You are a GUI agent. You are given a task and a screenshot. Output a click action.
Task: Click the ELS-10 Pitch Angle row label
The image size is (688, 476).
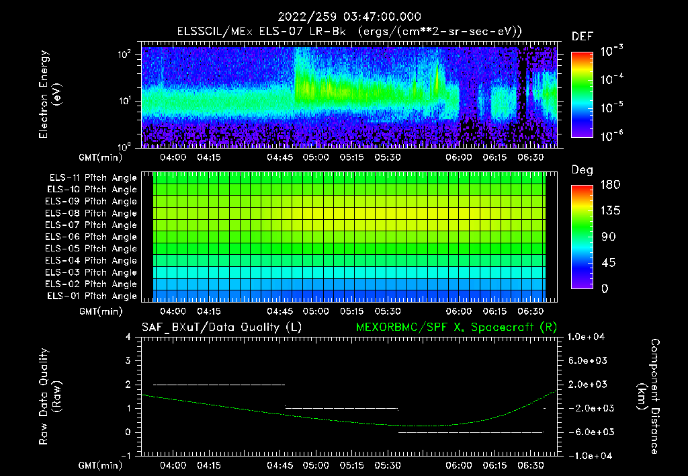pyautogui.click(x=91, y=190)
